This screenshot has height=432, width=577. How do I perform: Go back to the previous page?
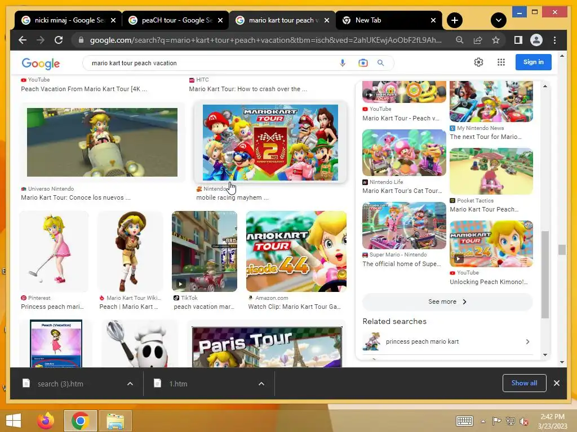point(23,40)
